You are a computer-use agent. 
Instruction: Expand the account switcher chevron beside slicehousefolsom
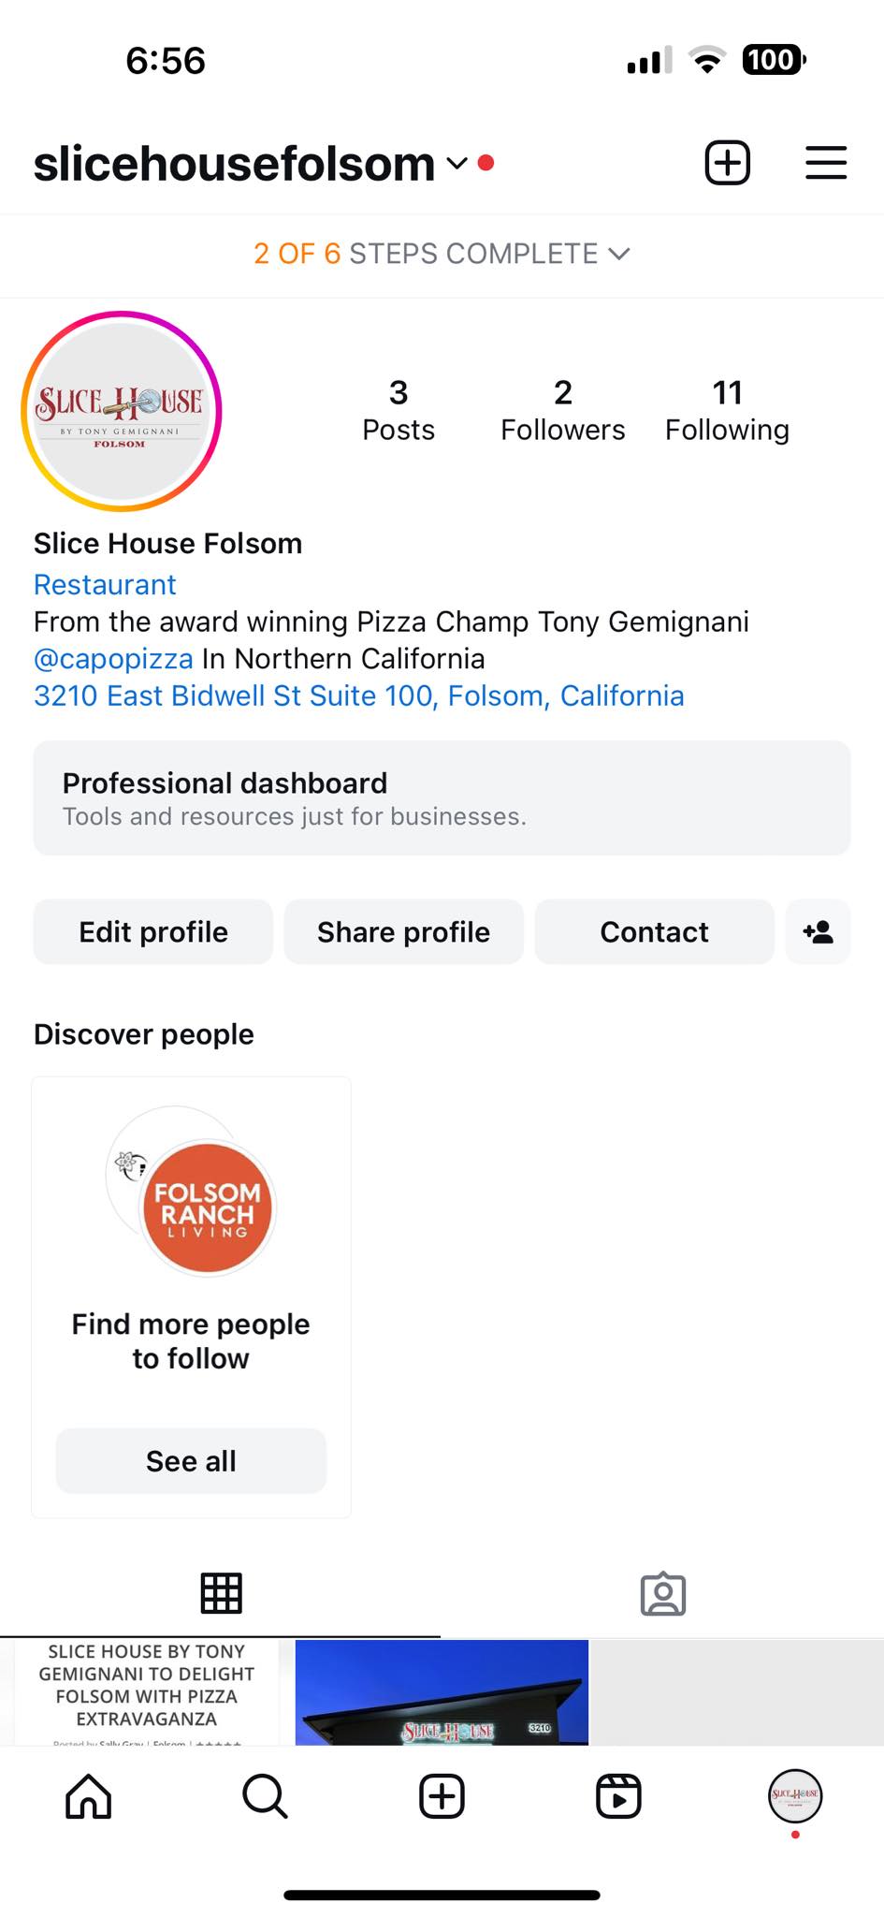pos(456,164)
